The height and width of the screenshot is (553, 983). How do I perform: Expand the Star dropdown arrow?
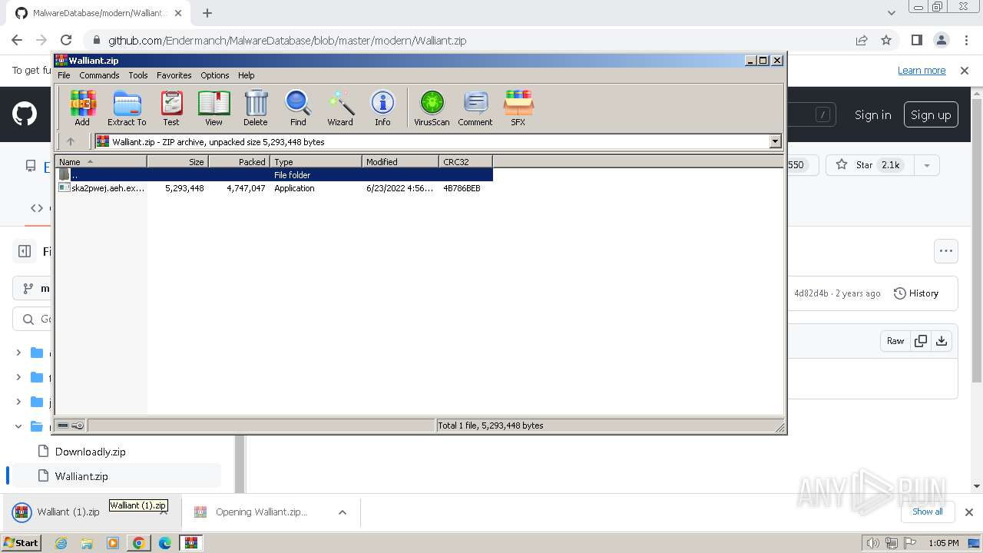coord(926,165)
